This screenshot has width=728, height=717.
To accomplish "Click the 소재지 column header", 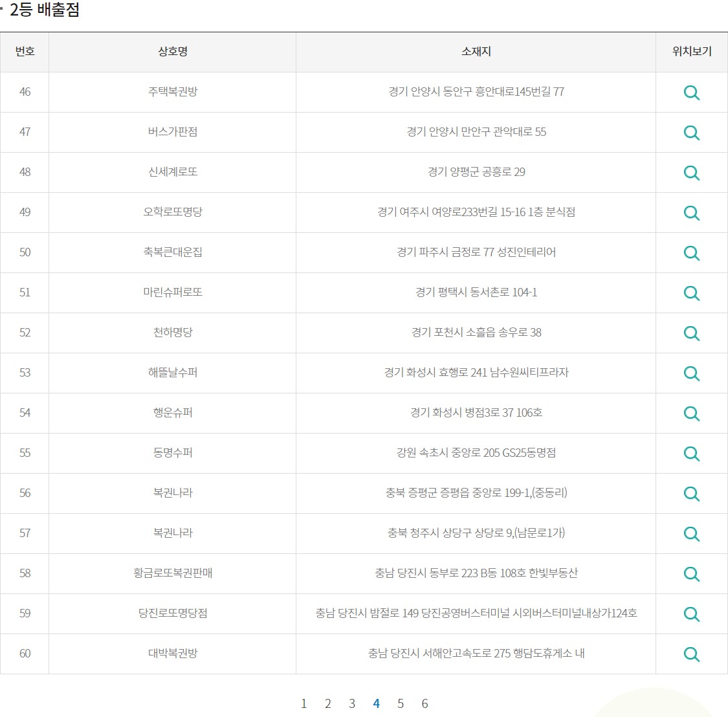I will click(x=476, y=52).
